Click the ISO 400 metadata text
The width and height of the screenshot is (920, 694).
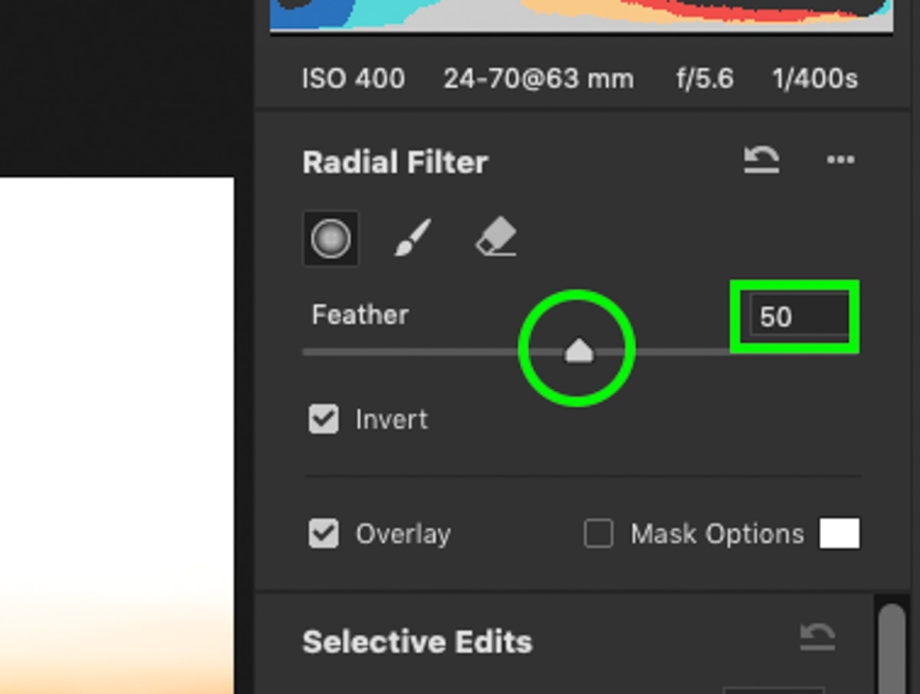353,78
